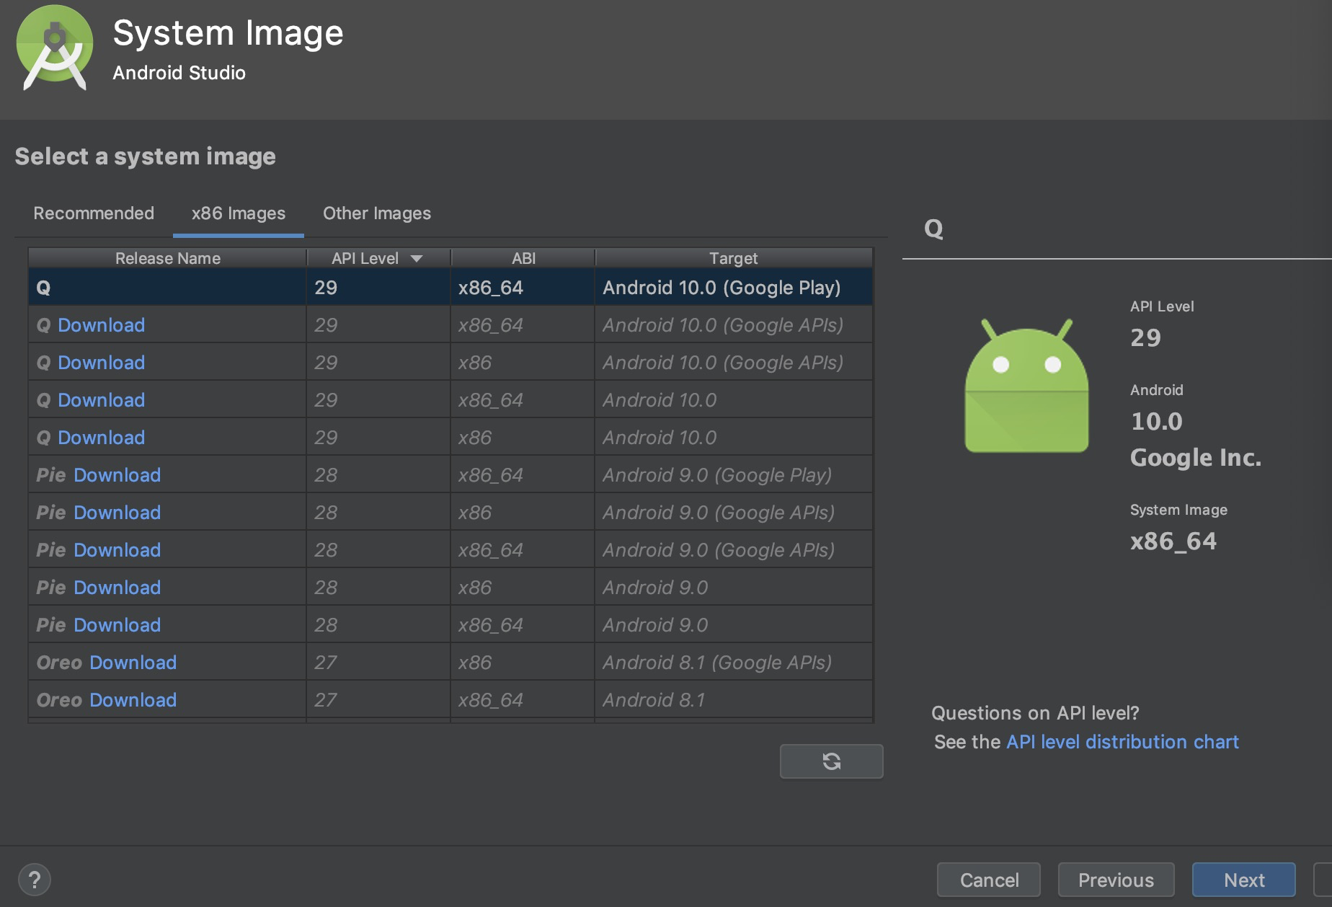The image size is (1332, 907).
Task: Click the Target column header
Action: click(x=733, y=258)
